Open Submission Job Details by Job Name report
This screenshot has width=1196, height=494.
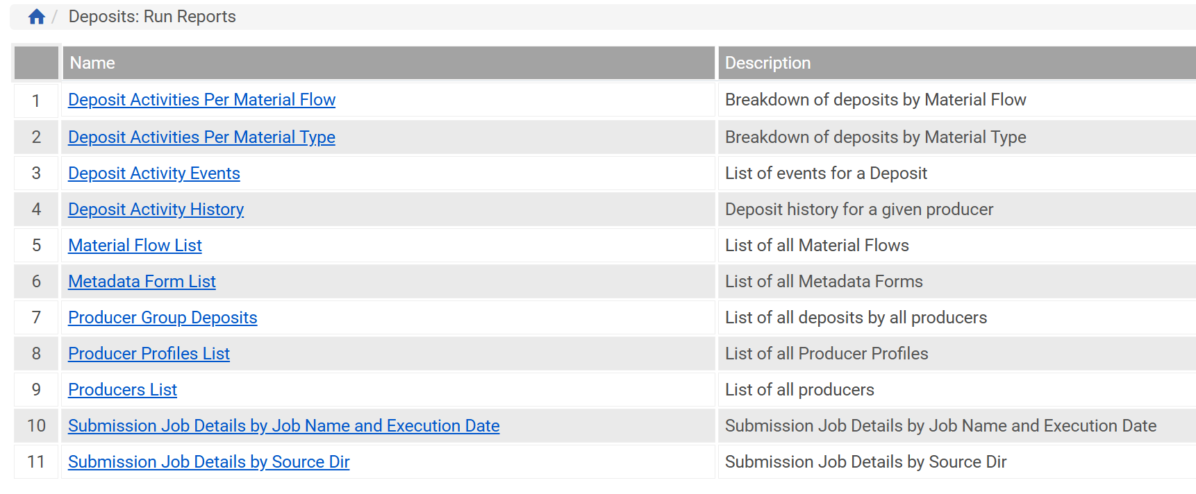click(x=283, y=426)
